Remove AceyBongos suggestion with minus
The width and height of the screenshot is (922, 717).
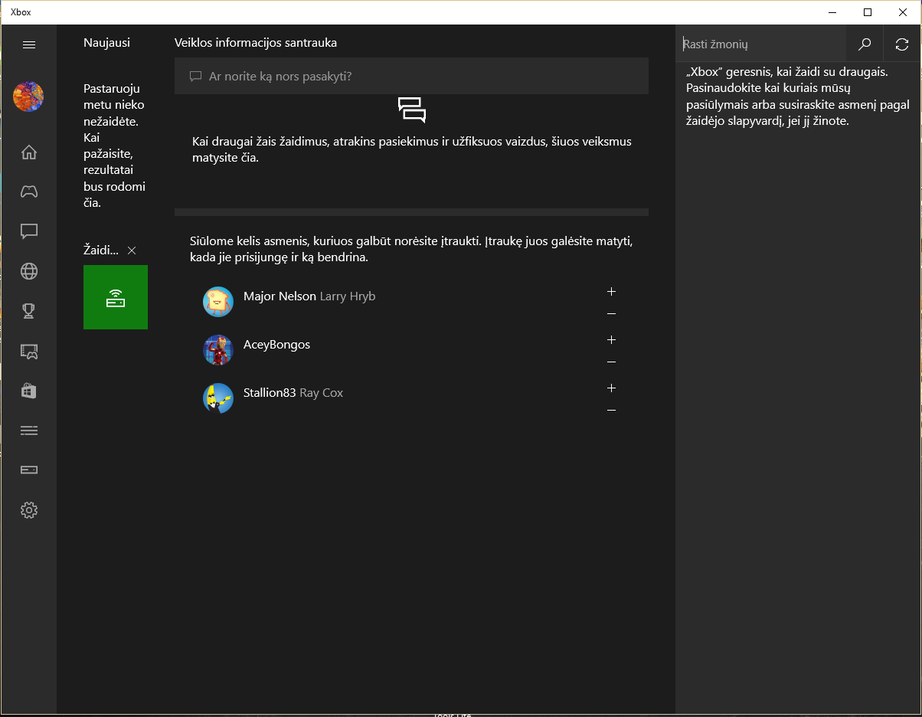click(611, 362)
